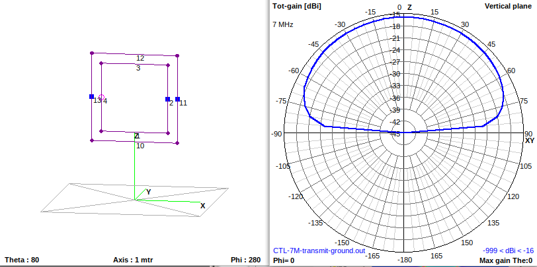Click the Axis : 1 mtr scale label
The width and height of the screenshot is (537, 267).
(134, 260)
